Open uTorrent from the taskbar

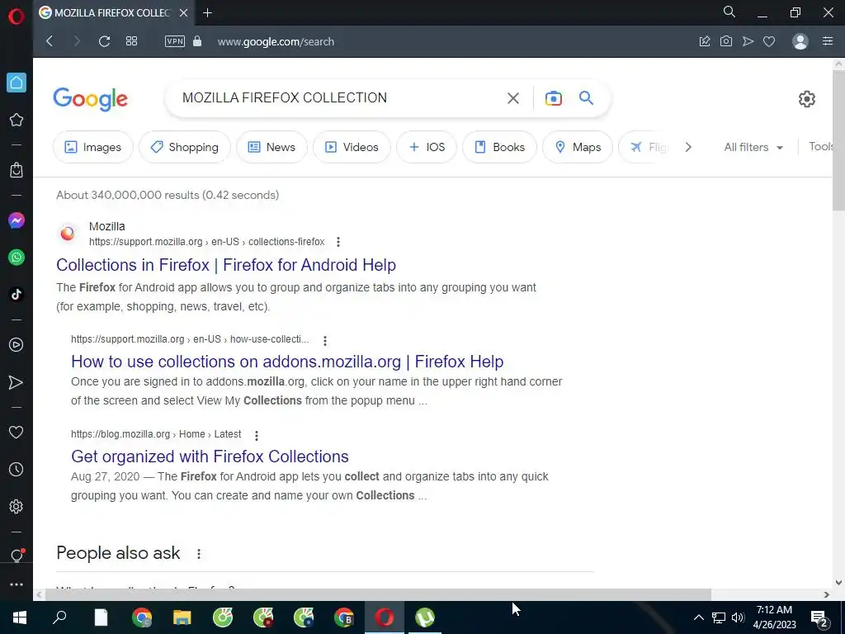click(x=425, y=617)
